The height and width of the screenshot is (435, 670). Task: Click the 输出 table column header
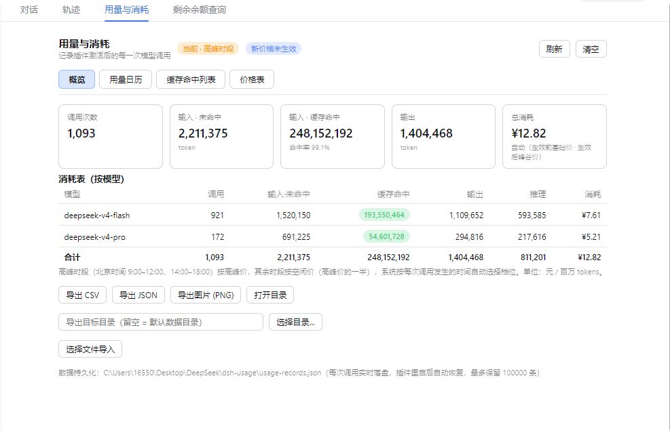point(475,194)
